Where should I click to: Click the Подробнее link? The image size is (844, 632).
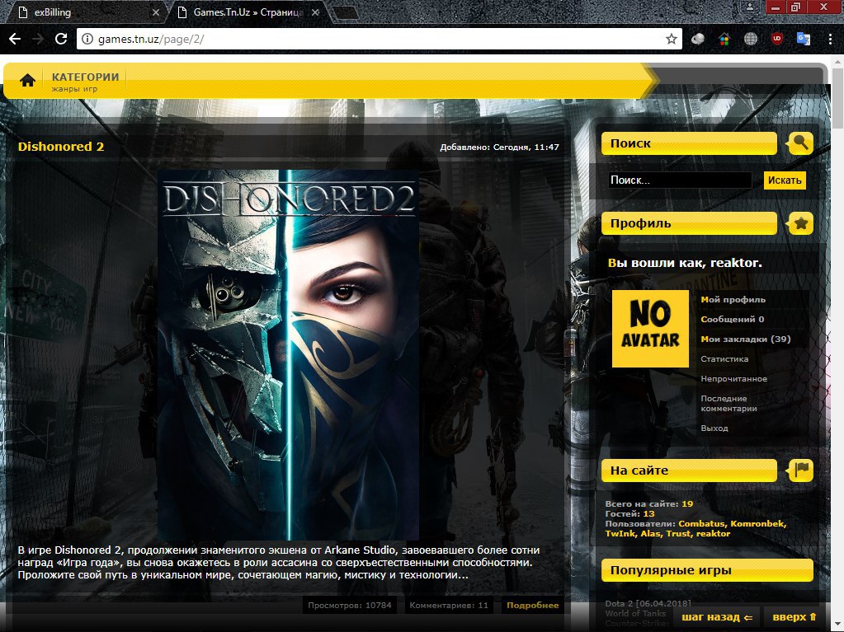532,605
